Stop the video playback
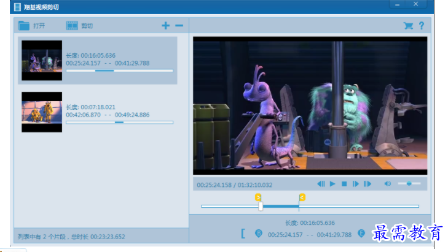 344,184
